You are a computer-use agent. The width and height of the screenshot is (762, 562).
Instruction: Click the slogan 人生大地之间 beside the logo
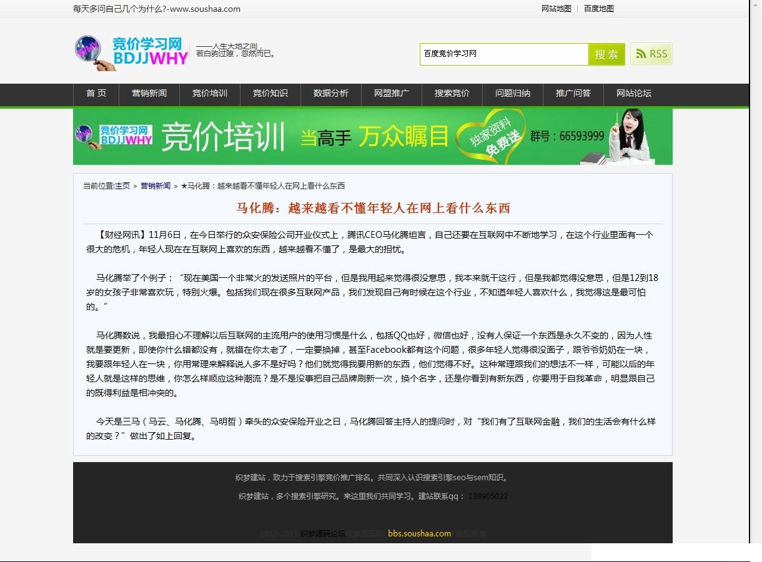236,50
